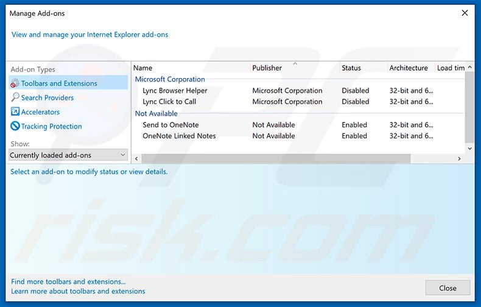Click Disabled status of Lync Click to Call
481x307 pixels.
[355, 102]
